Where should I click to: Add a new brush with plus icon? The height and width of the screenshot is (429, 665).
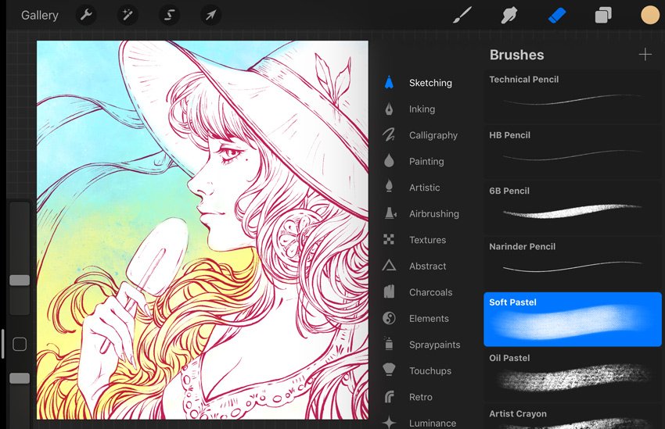pos(645,55)
